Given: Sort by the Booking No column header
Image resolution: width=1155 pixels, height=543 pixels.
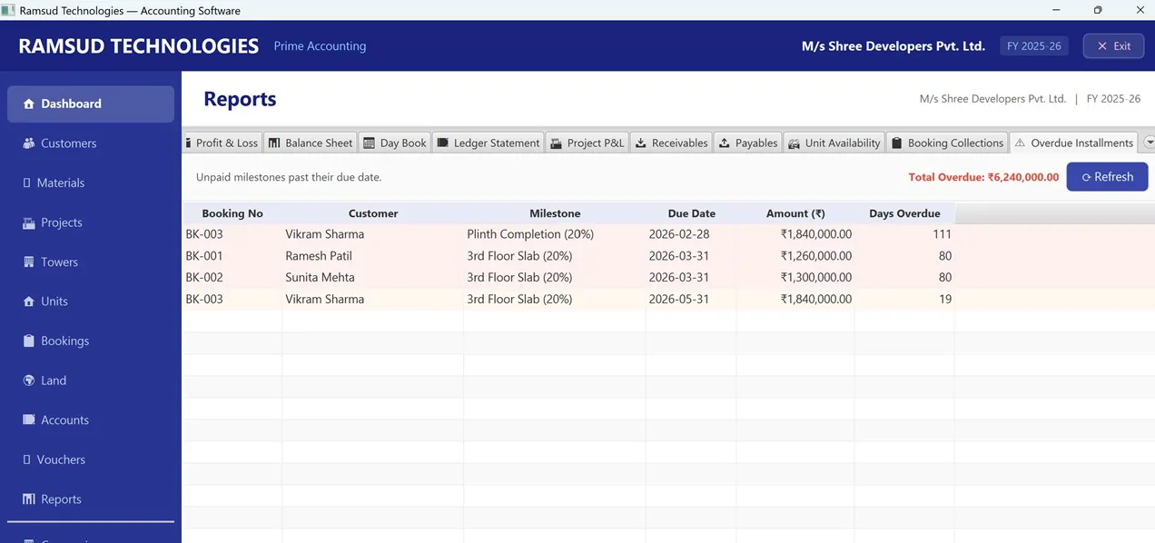Looking at the screenshot, I should (232, 213).
